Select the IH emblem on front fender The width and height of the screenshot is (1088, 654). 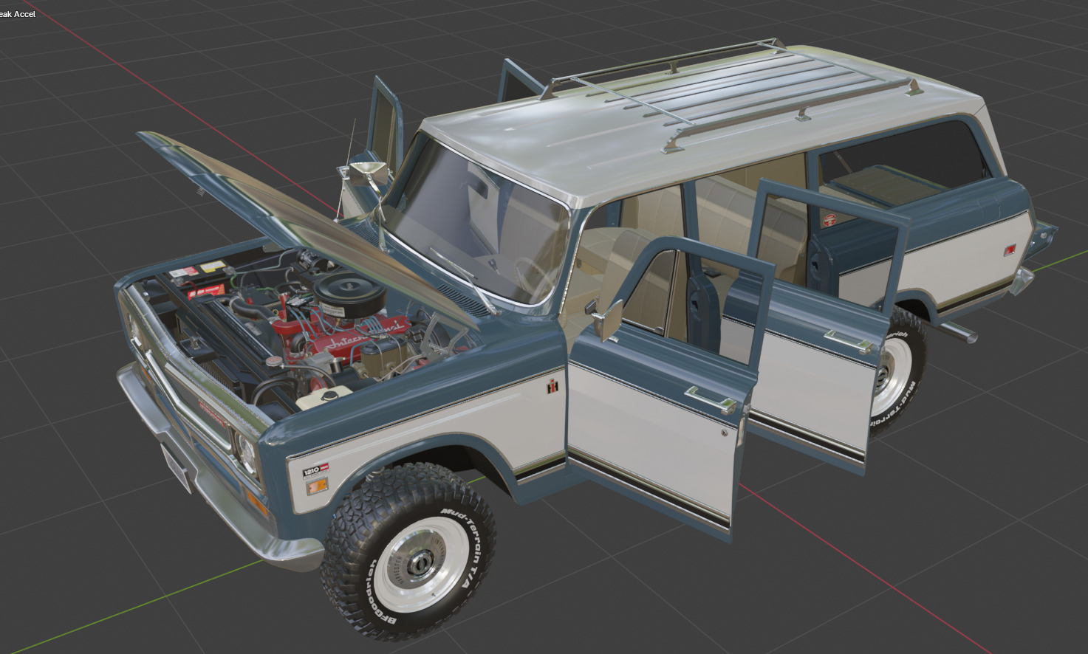[552, 387]
